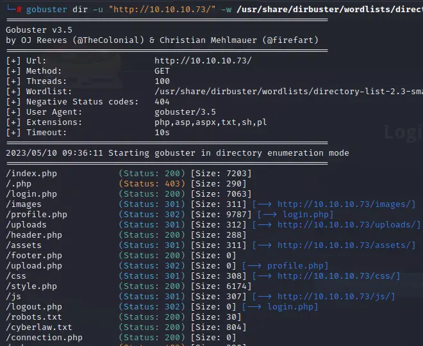
Task: Click the Gobuster v3.5 banner line
Action: pos(39,30)
